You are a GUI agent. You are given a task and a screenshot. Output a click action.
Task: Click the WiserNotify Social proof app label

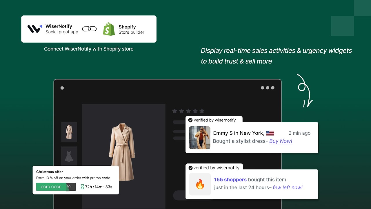click(62, 29)
